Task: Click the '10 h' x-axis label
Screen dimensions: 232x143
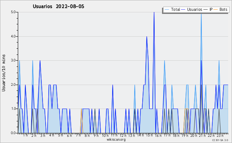Action: click(105, 135)
